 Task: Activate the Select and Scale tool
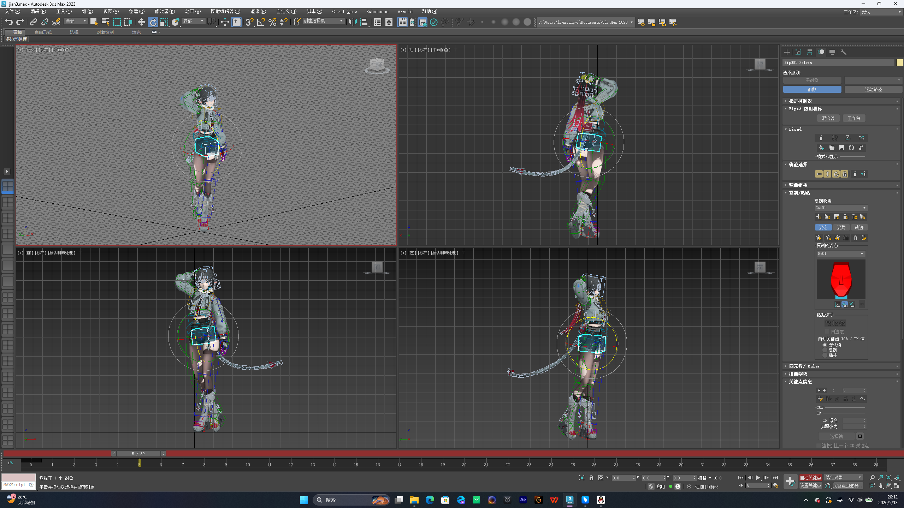point(164,22)
